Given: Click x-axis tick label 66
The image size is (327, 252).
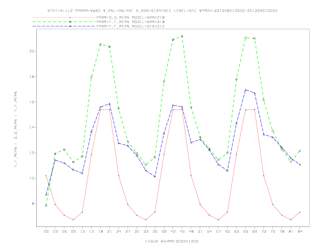Looking at the screenshot, I should [246, 231].
